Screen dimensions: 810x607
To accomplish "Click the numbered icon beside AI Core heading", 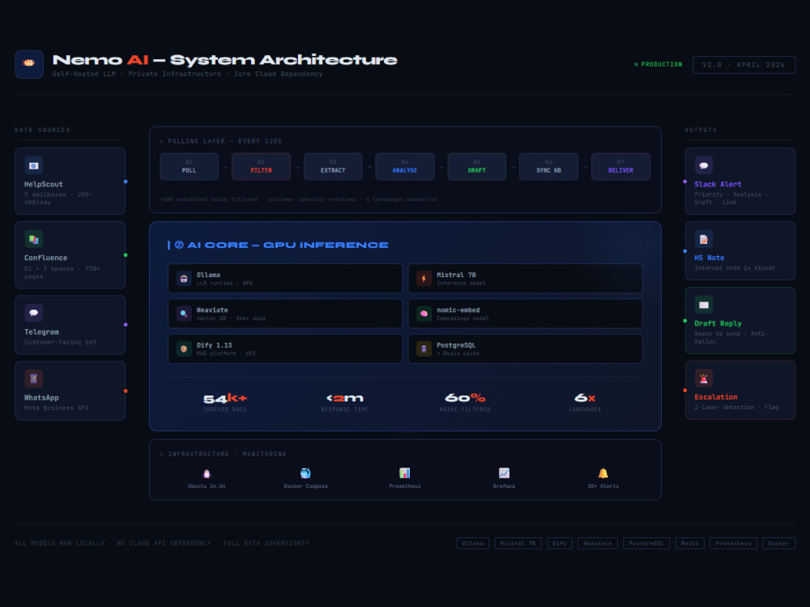I will (x=179, y=245).
